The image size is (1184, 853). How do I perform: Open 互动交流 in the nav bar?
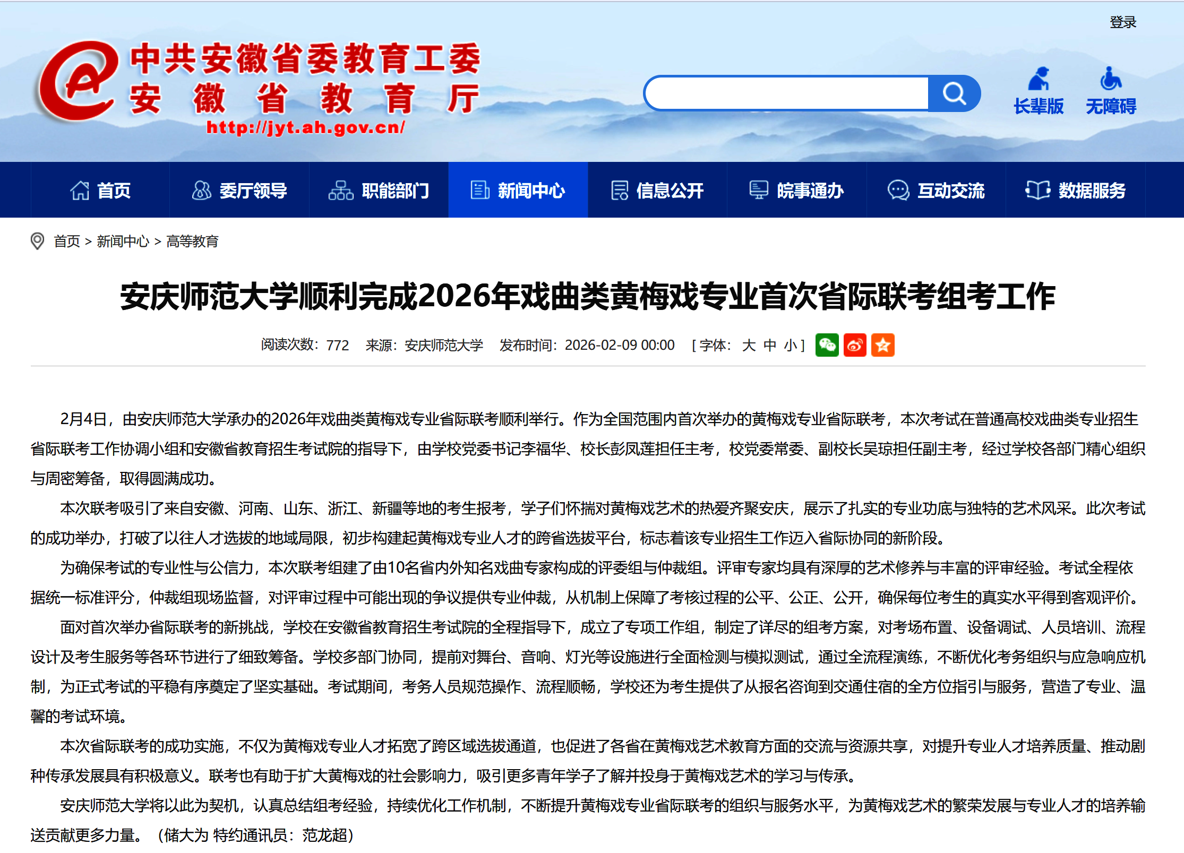coord(936,190)
